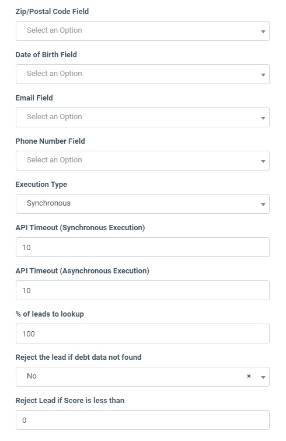The height and width of the screenshot is (441, 286).
Task: Click the Email Field label
Action: [34, 98]
